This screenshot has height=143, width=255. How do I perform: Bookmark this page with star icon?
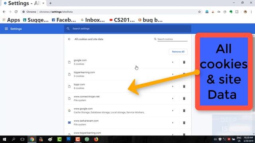coord(199,12)
